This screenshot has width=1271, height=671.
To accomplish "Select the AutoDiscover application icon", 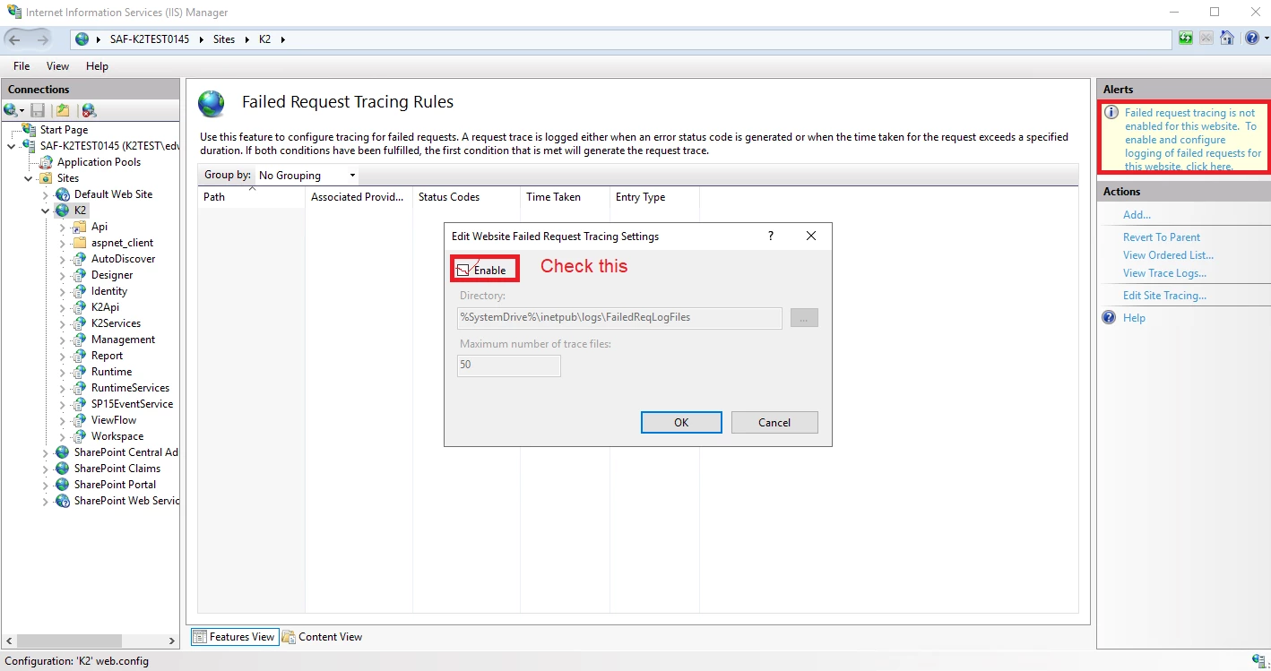I will click(80, 259).
